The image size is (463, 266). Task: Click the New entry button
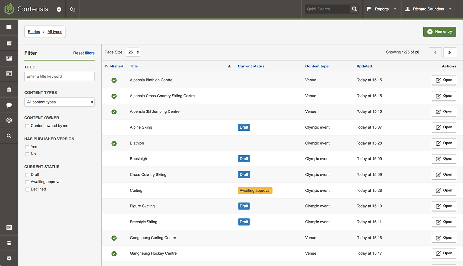click(440, 32)
